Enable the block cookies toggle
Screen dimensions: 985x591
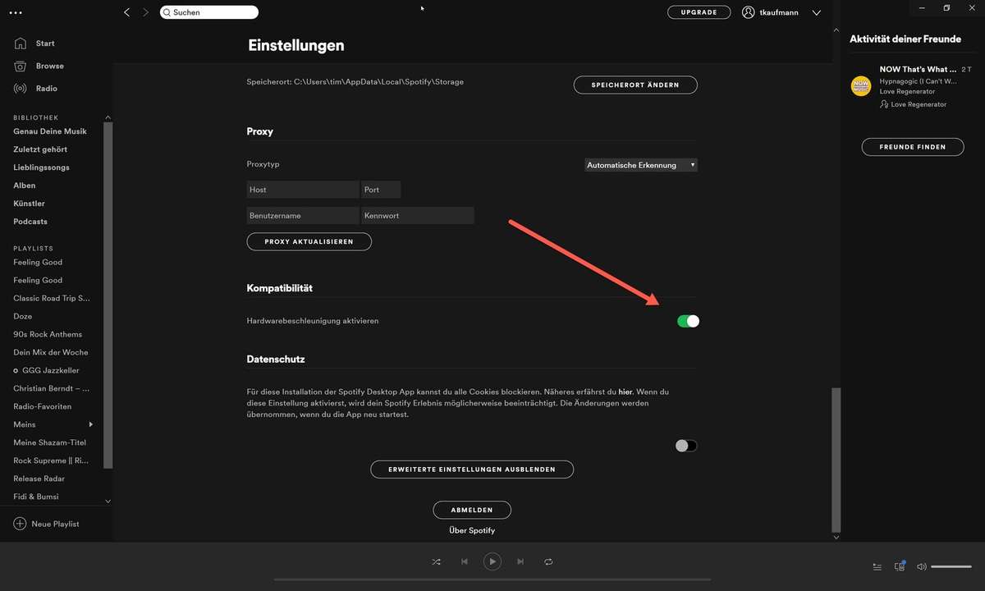[686, 446]
